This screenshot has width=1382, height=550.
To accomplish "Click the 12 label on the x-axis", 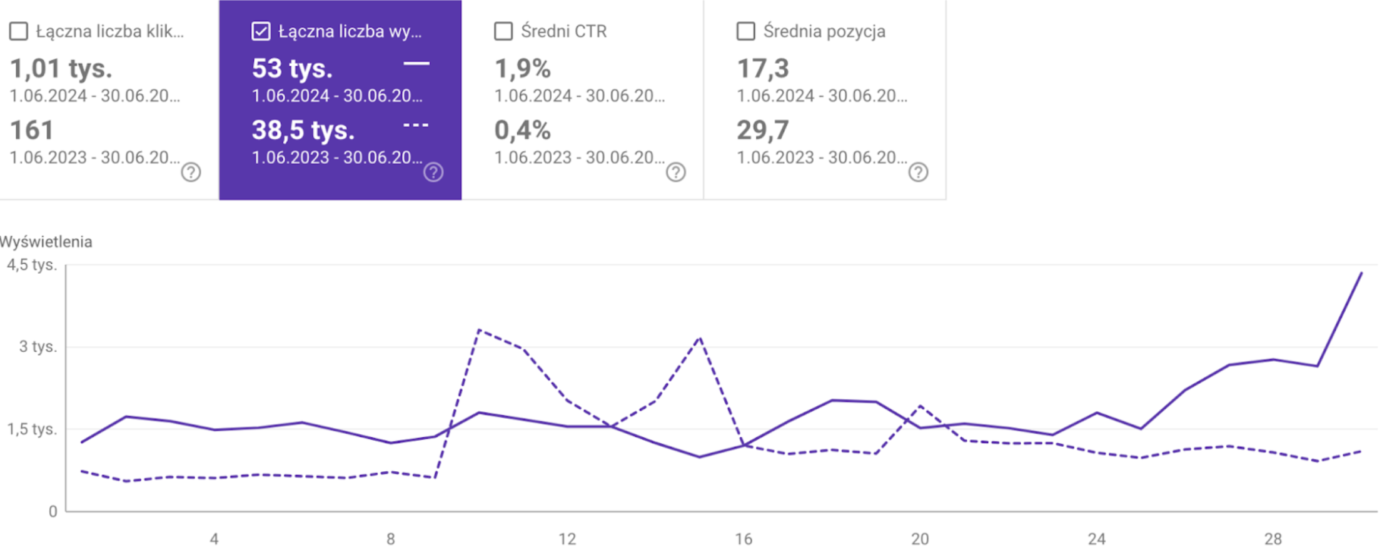I will pos(567,539).
